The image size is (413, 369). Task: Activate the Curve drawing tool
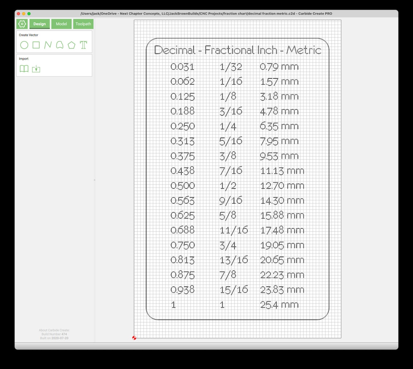[59, 45]
